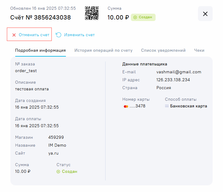Viewport: 223px width, 192px height.
Task: Click the payer e-mail vashmail@gmail.com
Action: coord(179,72)
